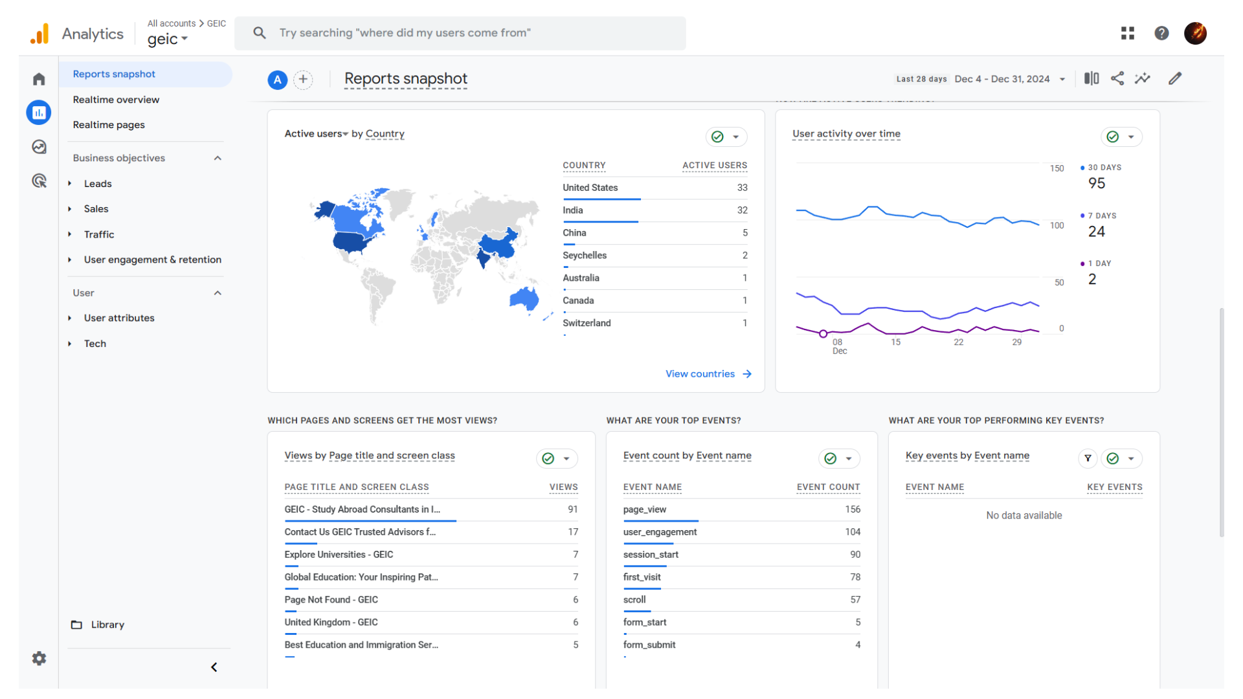Click the status check on Key events card
Screen dimensions: 1243x699
[x=1113, y=458]
